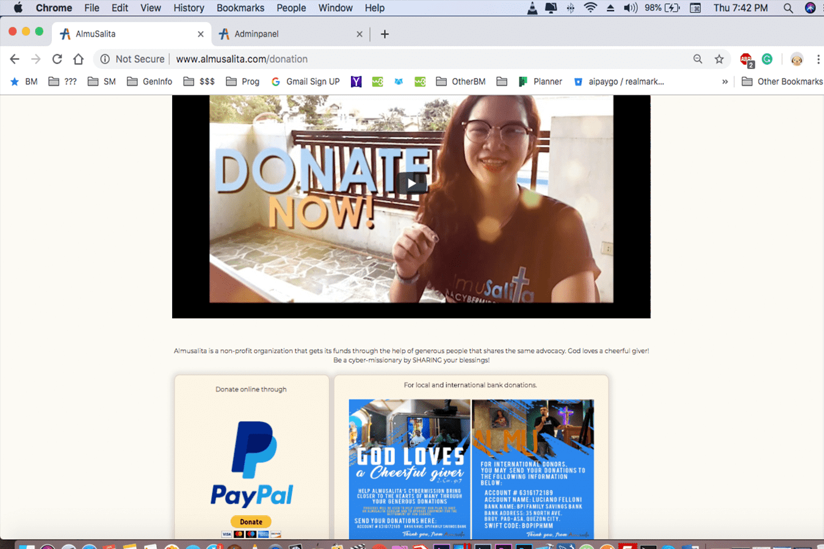
Task: Bookmark this page with the star
Action: pyautogui.click(x=719, y=59)
